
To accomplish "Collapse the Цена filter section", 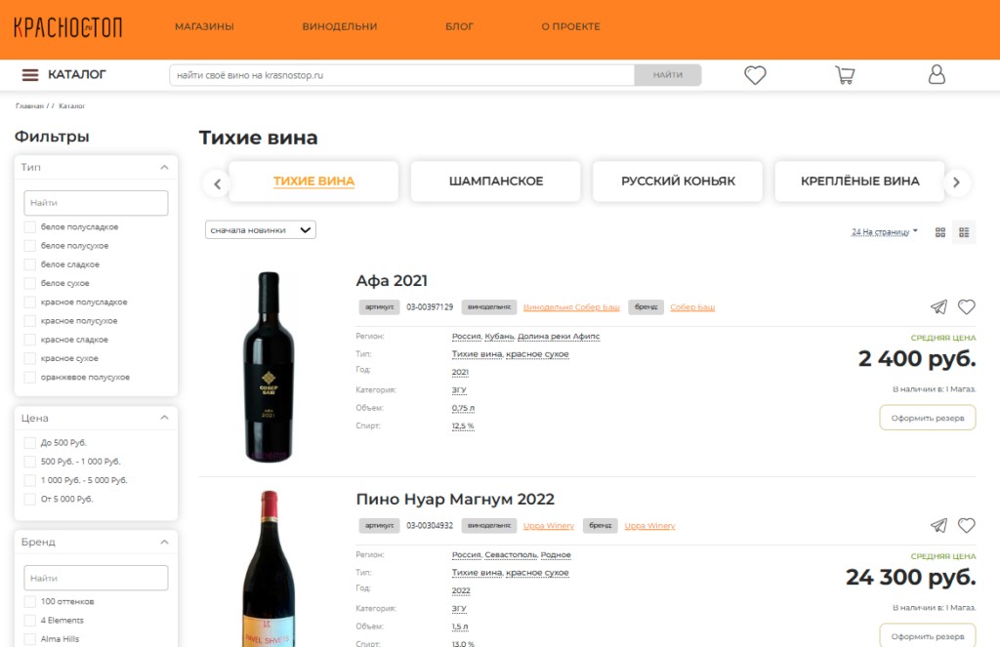I will (x=164, y=418).
